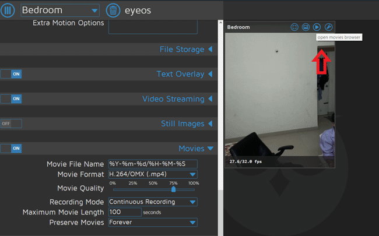The width and height of the screenshot is (379, 236).
Task: Click the 75% mark on quality scale
Action: pyautogui.click(x=173, y=183)
